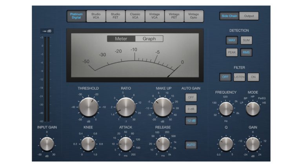This screenshot has height=167, width=302.
Task: Set Auto Gain to 0 dB
Action: [191, 109]
